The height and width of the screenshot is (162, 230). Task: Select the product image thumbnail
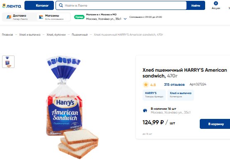click(8, 62)
